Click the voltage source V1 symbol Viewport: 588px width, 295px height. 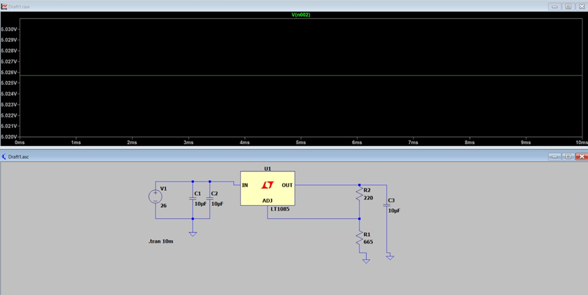tap(155, 196)
